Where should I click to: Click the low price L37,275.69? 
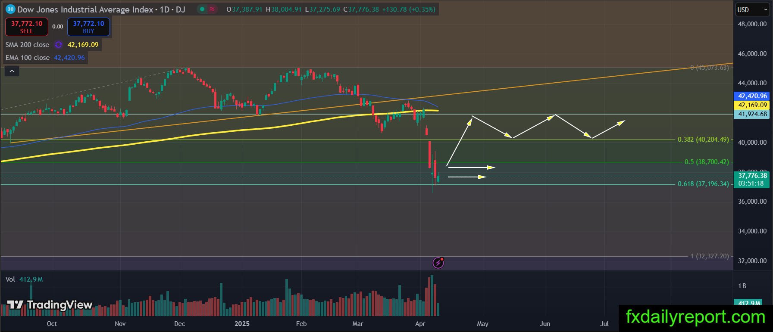(x=322, y=9)
